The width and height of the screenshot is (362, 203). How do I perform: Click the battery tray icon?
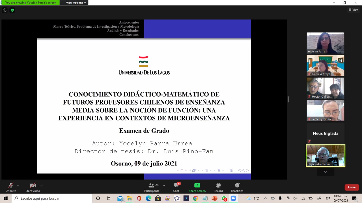(311, 198)
